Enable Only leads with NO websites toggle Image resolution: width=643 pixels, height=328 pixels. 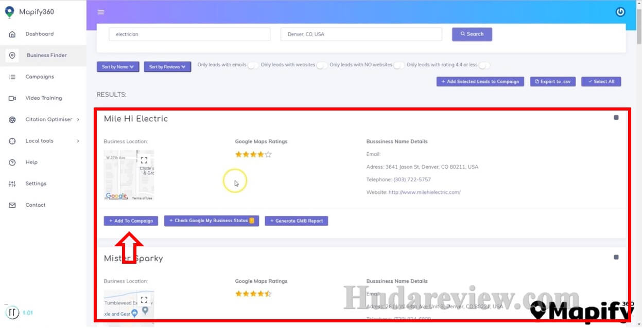pyautogui.click(x=399, y=65)
